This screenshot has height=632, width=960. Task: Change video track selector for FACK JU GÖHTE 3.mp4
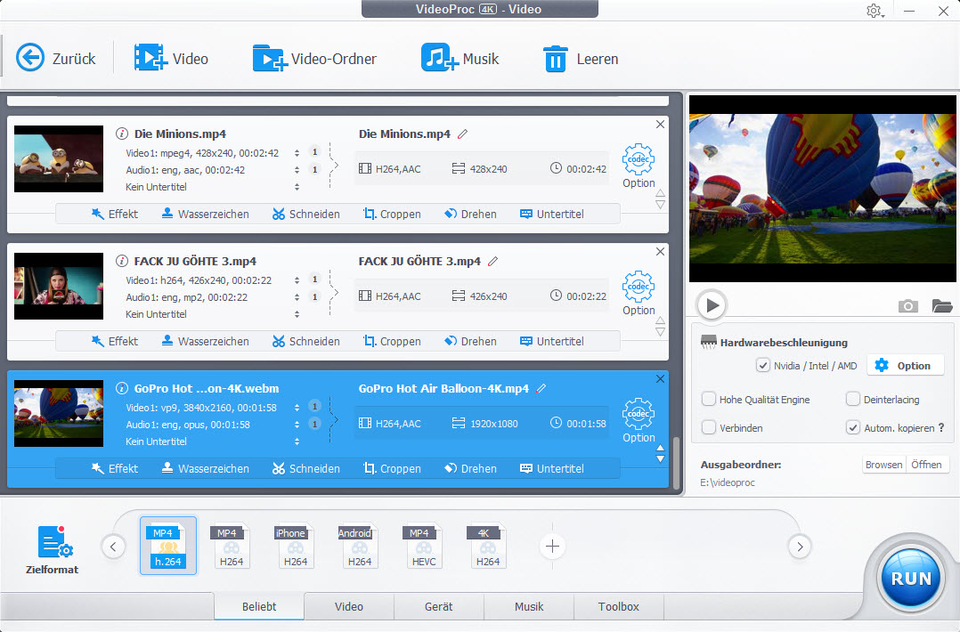point(297,280)
